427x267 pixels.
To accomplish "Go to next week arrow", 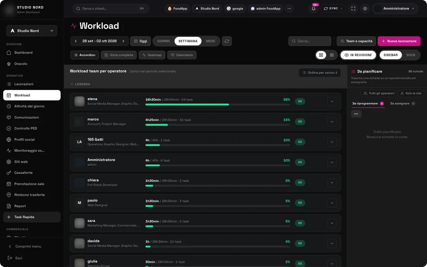I will [x=123, y=41].
